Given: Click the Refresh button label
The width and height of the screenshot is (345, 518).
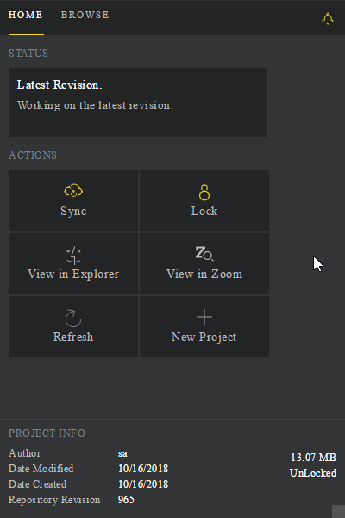Looking at the screenshot, I should [73, 337].
